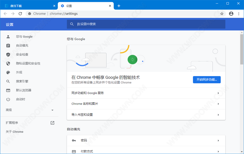Click the 开启同步功能 button
Screen dimensions: 244x154
(207, 80)
